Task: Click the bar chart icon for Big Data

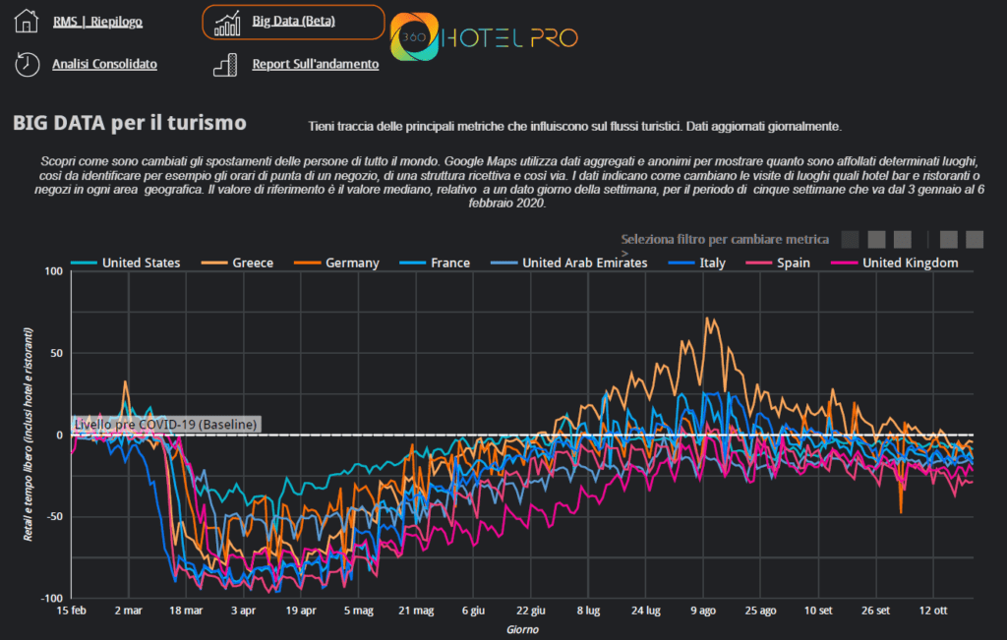Action: pyautogui.click(x=227, y=22)
